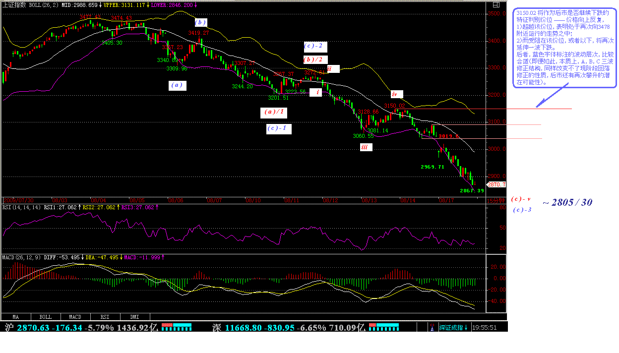Screen dimensions: 619x353
Task: Click the 上证指数 chart title
Action: (14, 4)
